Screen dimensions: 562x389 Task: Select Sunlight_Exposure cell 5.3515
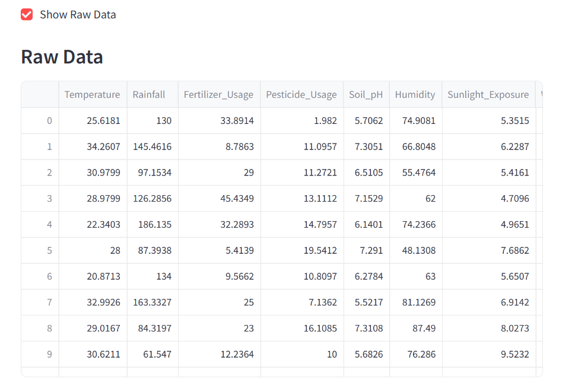click(x=489, y=121)
